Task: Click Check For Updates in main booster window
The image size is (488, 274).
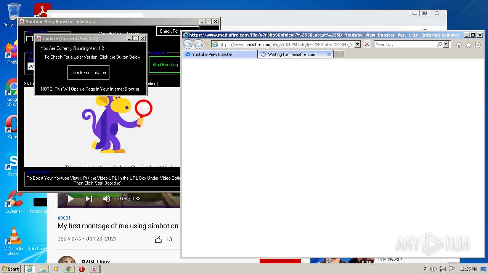Action: pyautogui.click(x=177, y=31)
